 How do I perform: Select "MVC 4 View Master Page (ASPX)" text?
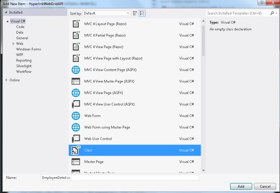(109, 81)
